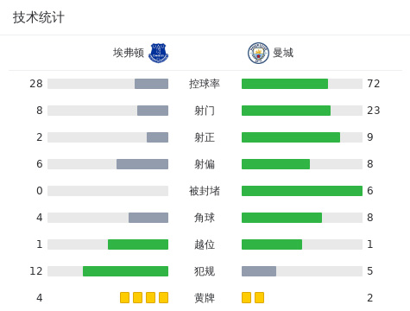
Task: Click Everton's green 越位 offside bar
Action: (x=138, y=244)
